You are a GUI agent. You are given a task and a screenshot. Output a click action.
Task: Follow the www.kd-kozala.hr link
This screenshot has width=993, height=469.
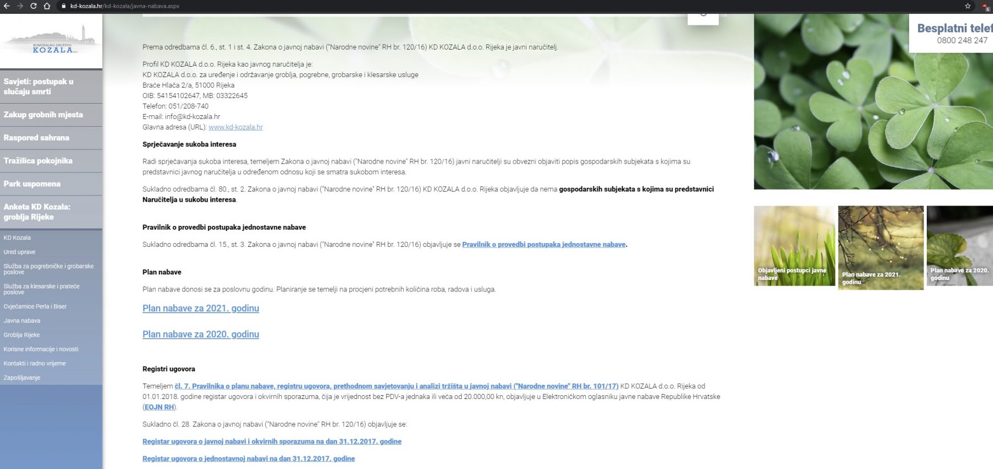236,127
